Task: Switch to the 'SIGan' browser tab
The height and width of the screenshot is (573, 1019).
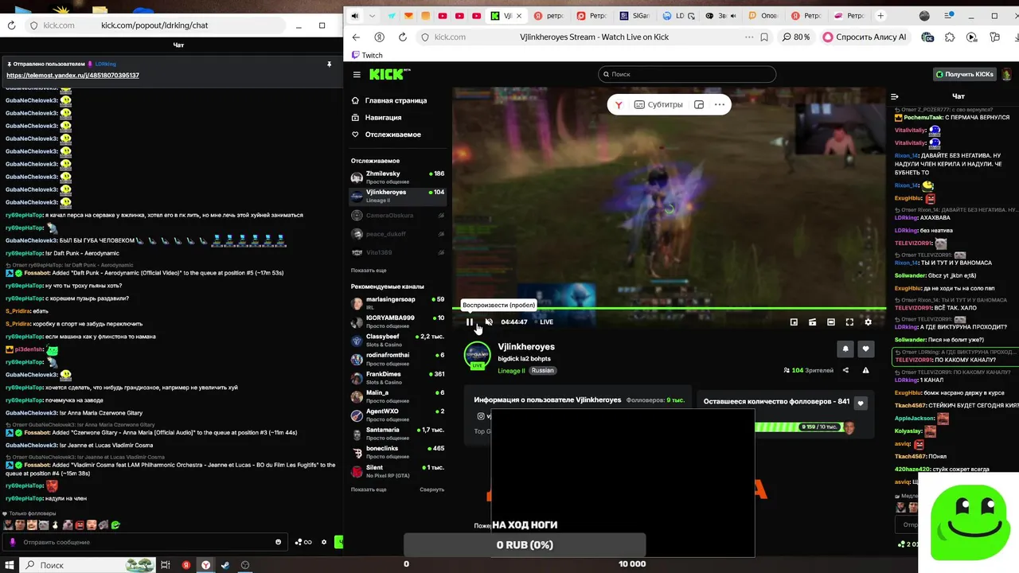Action: 634,16
